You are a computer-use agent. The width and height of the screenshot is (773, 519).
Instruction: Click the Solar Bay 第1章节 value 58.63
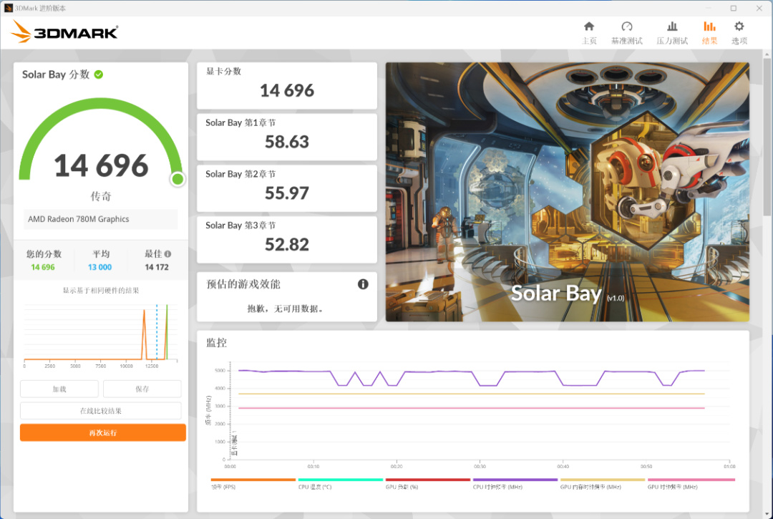coord(287,142)
